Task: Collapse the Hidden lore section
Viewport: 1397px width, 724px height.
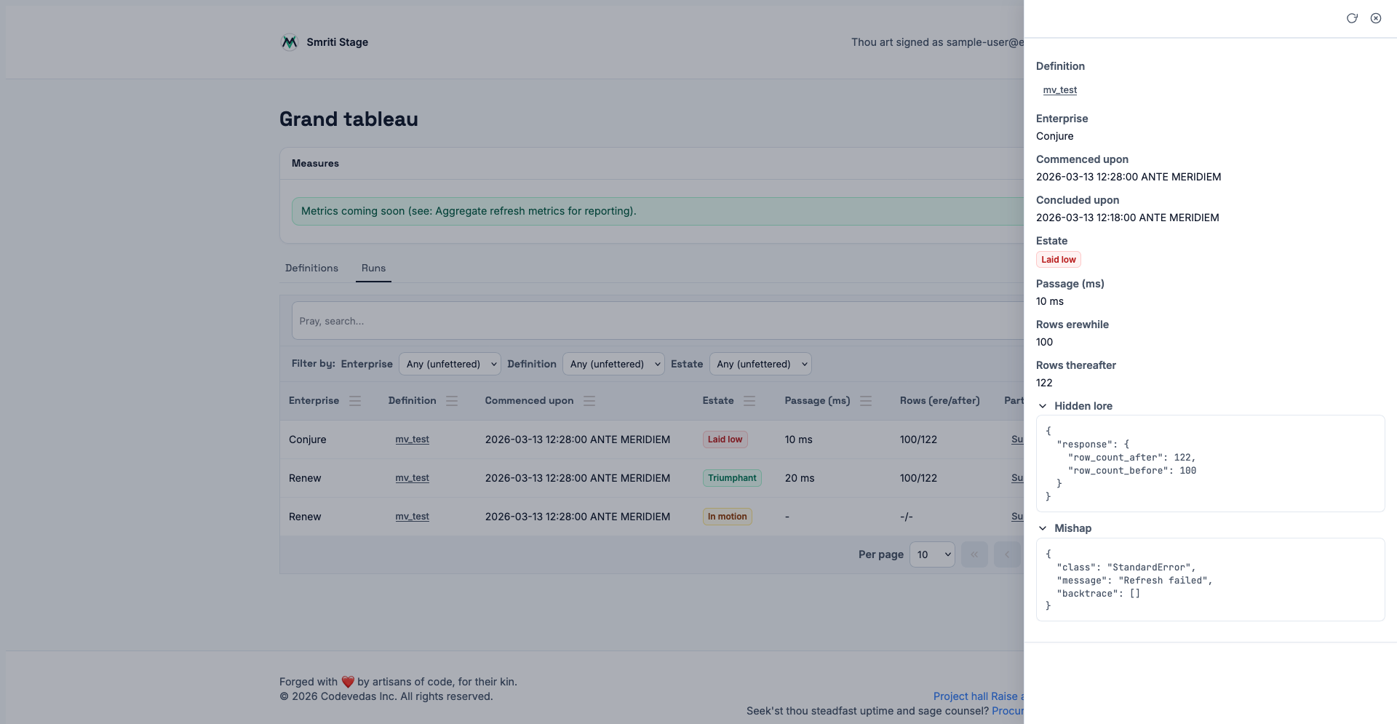Action: (x=1043, y=406)
